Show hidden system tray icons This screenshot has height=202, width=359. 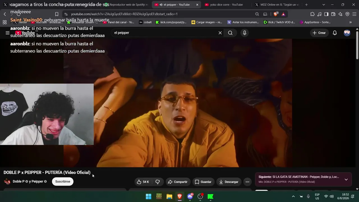(x=293, y=196)
